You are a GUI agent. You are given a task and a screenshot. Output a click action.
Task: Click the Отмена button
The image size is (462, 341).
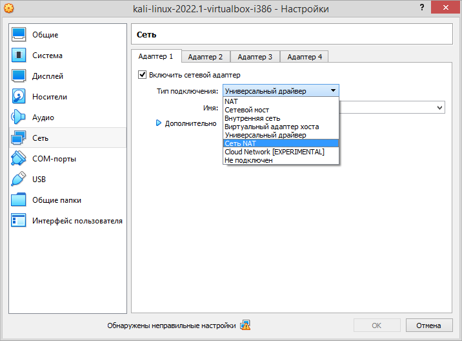tap(429, 325)
